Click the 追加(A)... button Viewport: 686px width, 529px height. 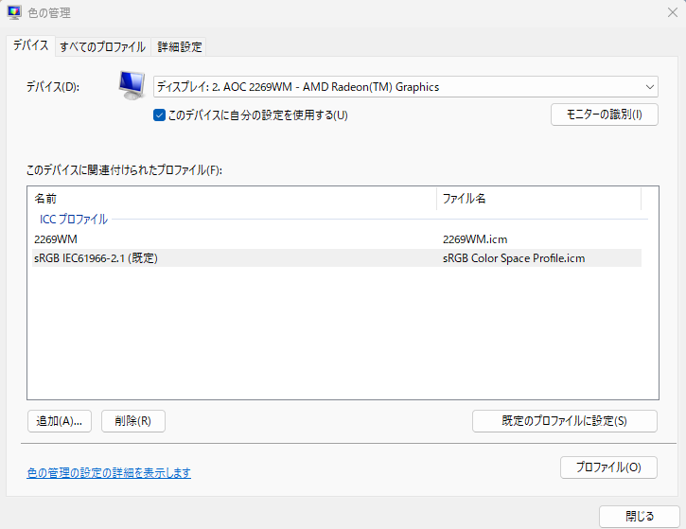point(60,421)
